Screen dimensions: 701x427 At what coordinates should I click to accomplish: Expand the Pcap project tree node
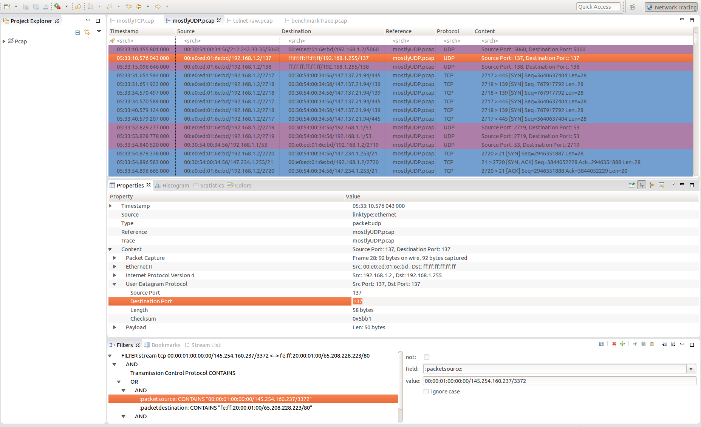4,41
